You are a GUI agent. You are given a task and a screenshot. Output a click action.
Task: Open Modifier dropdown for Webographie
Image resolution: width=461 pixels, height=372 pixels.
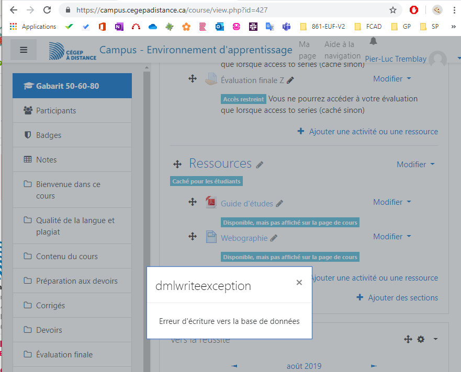(392, 237)
